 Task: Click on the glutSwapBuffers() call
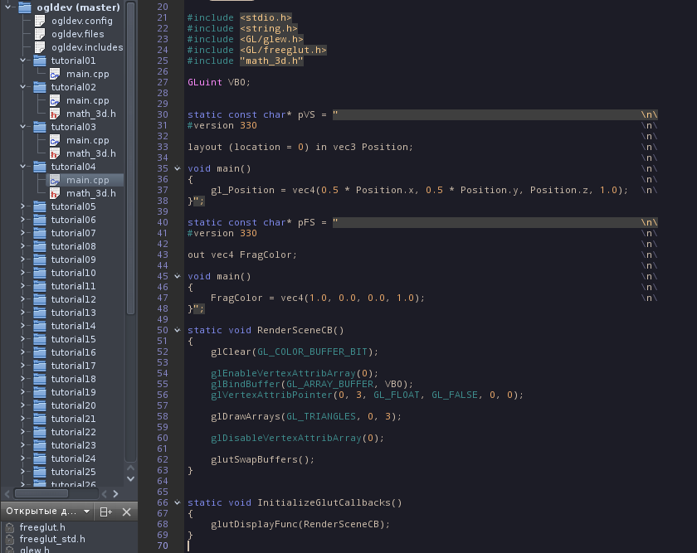pyautogui.click(x=263, y=459)
